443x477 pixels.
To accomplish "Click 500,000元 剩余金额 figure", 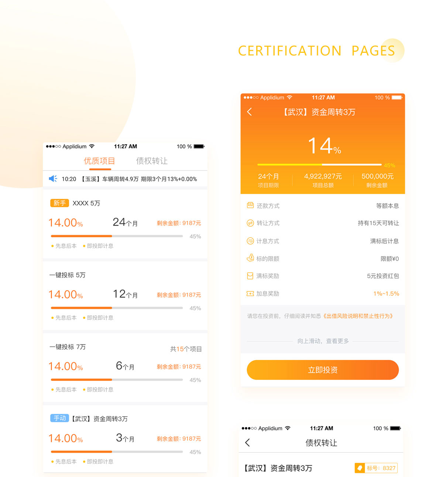I will pyautogui.click(x=377, y=176).
